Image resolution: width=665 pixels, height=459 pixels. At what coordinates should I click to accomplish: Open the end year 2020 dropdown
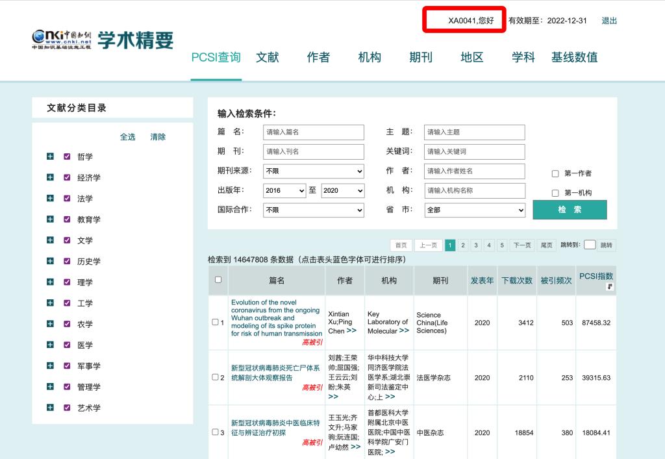[343, 190]
